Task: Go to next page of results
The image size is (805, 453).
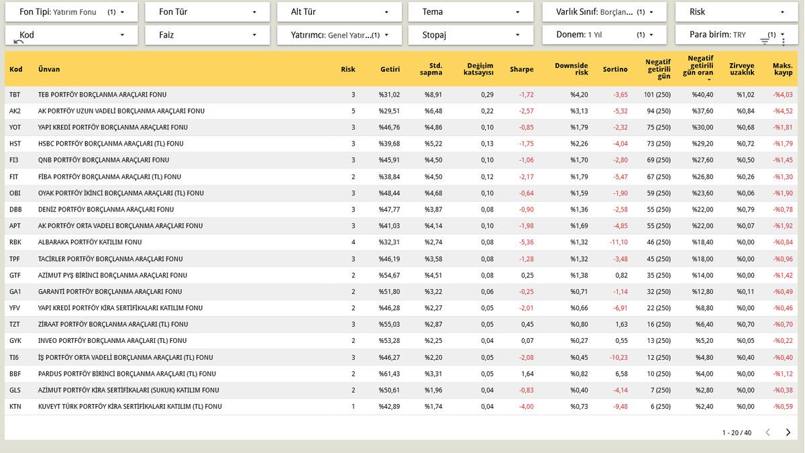Action: pyautogui.click(x=788, y=432)
